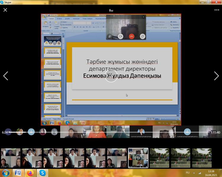Toggle the video camera icon in call overlay
Screen dimensions: 222x177
click(120, 36)
